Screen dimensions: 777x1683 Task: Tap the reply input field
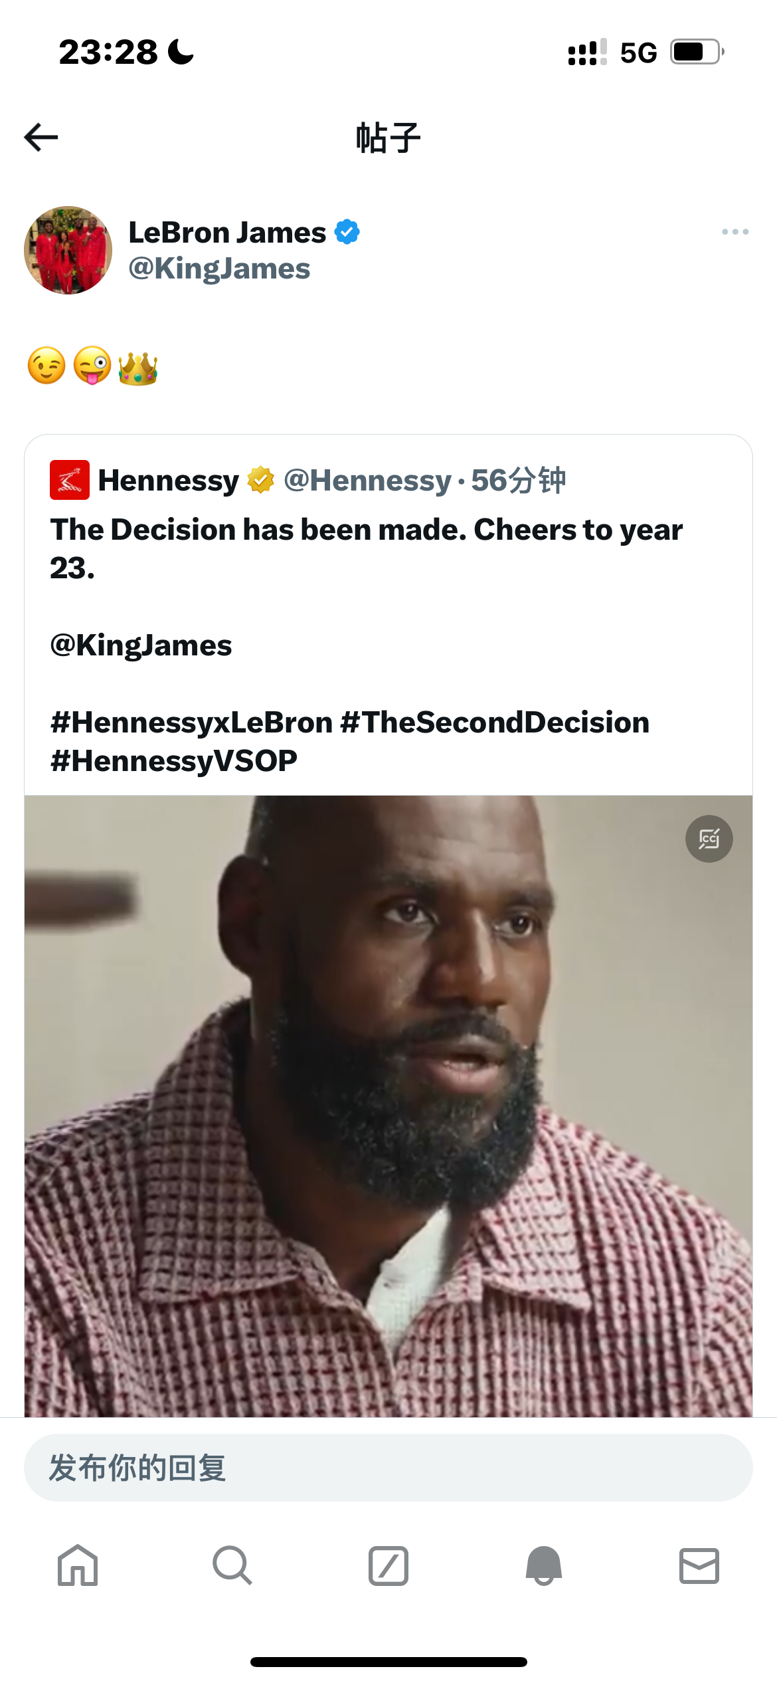point(388,1467)
